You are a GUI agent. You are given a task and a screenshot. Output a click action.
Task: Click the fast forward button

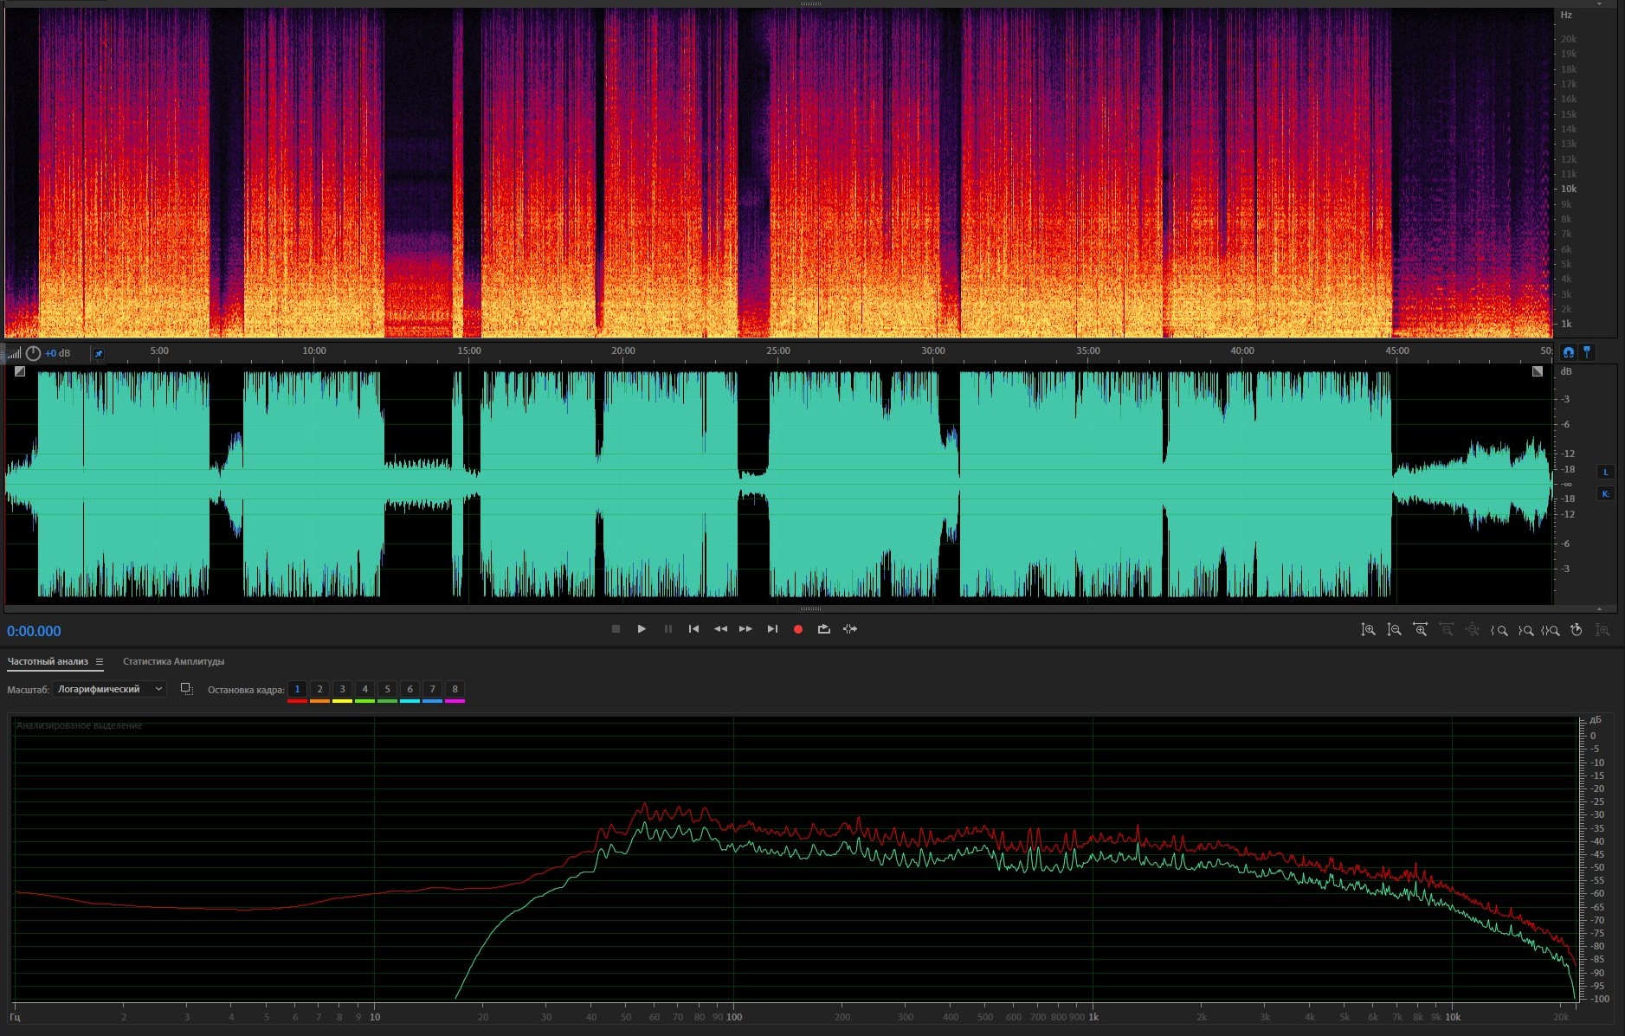pyautogui.click(x=745, y=629)
